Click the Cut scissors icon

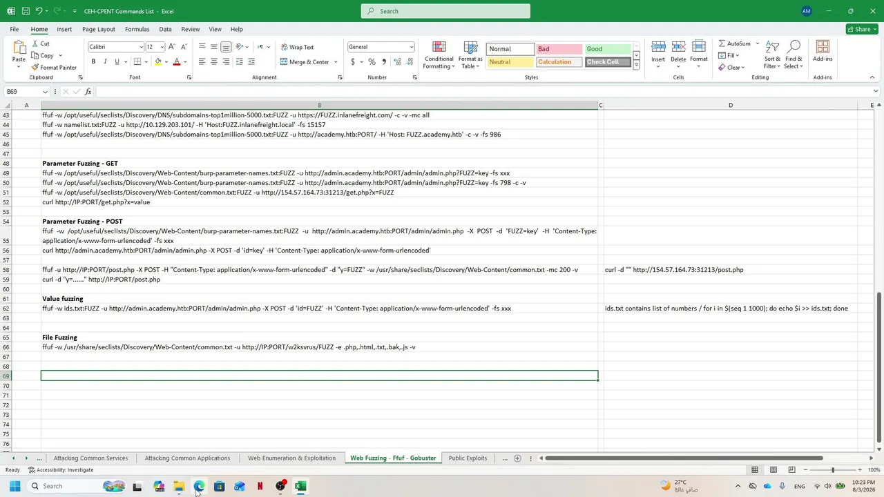(35, 43)
